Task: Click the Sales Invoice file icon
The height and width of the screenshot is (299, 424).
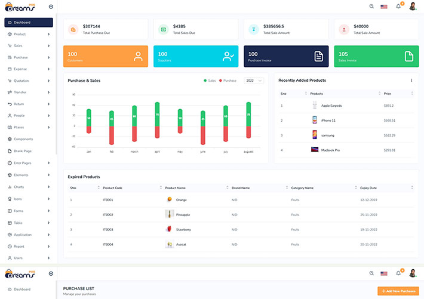Action: 409,57
